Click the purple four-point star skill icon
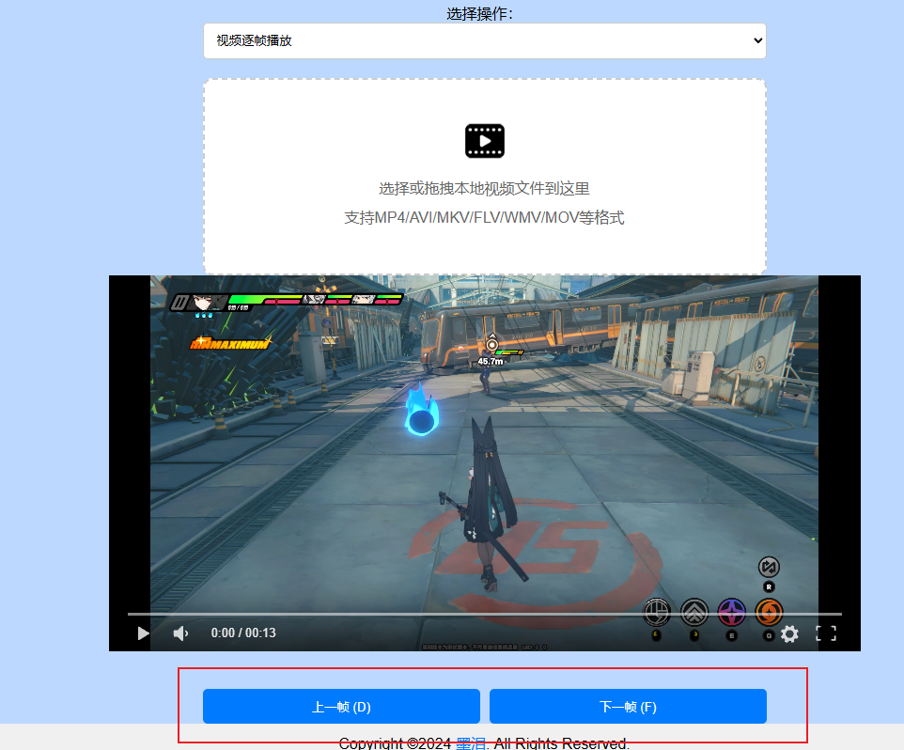This screenshot has height=750, width=904. point(731,613)
